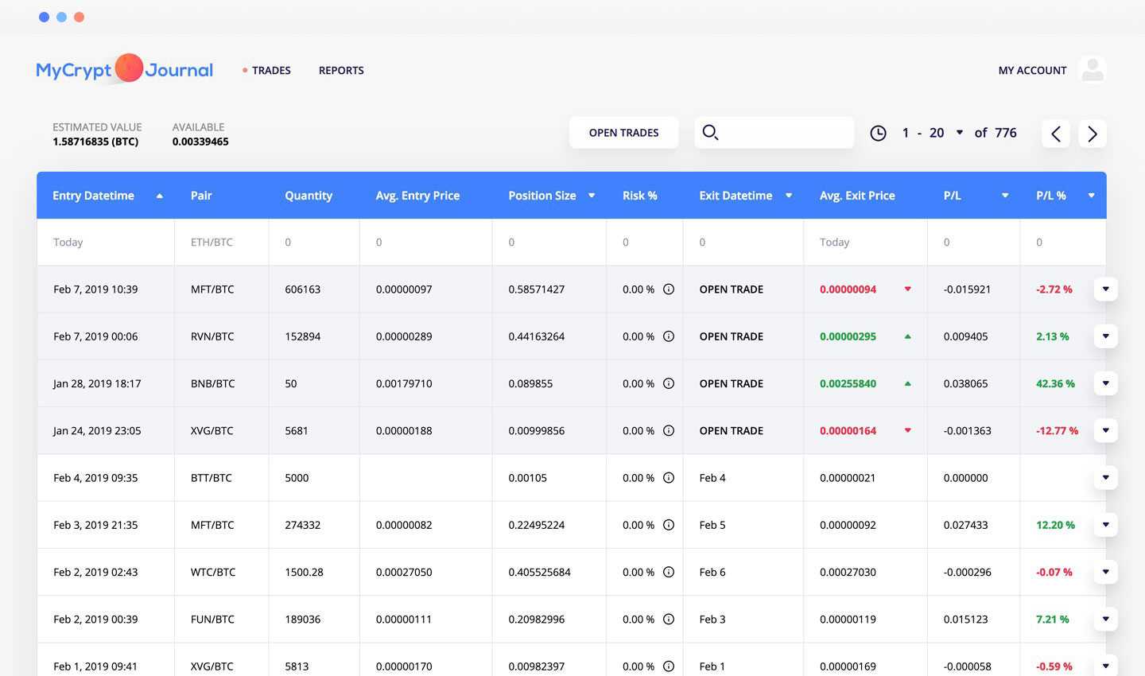Viewport: 1145px width, 676px height.
Task: Click the Risk % column header
Action: [x=640, y=196]
